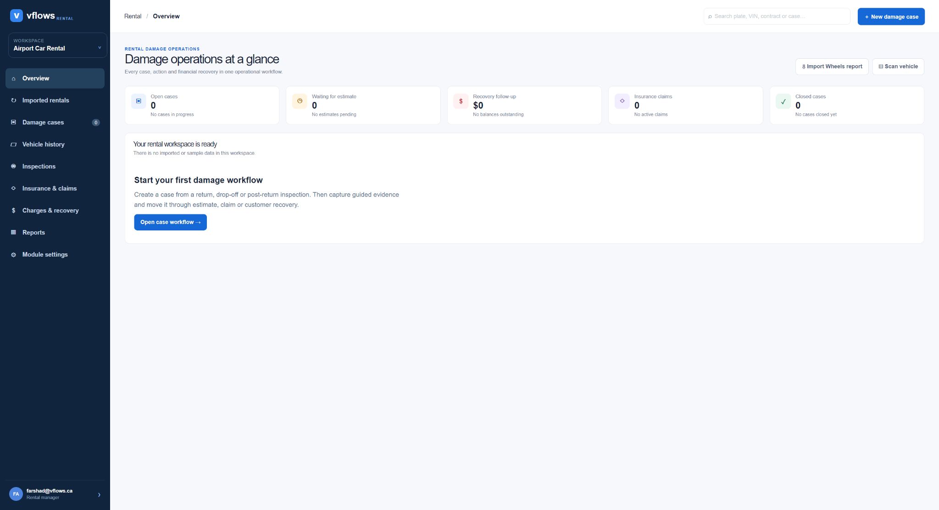The width and height of the screenshot is (939, 510).
Task: Click the Vehicle history sidebar icon
Action: pyautogui.click(x=13, y=145)
